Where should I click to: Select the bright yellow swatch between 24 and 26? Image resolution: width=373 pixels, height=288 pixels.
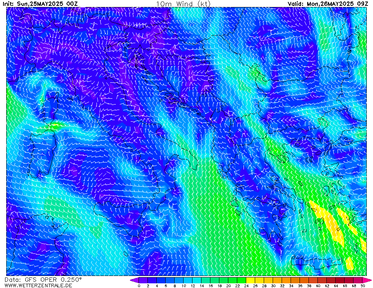click(251, 280)
